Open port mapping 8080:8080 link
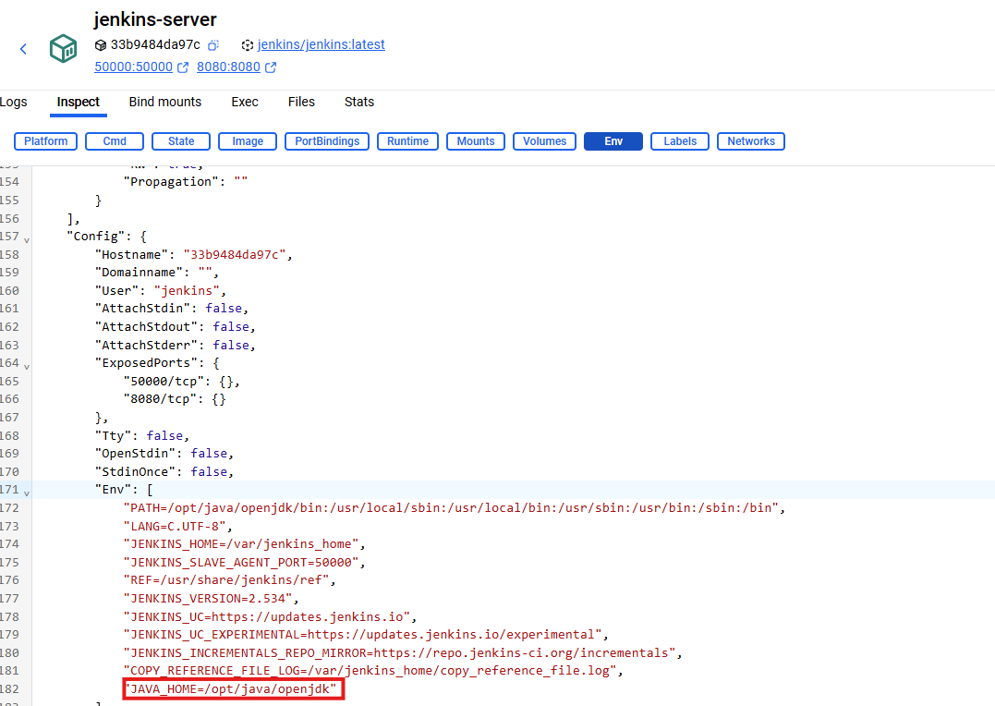The height and width of the screenshot is (706, 995). tap(228, 67)
